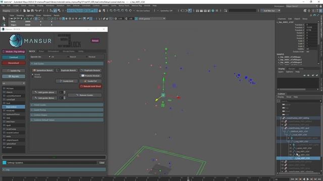Click the Outliner search field
The image size is (323, 181).
click(x=301, y=101)
